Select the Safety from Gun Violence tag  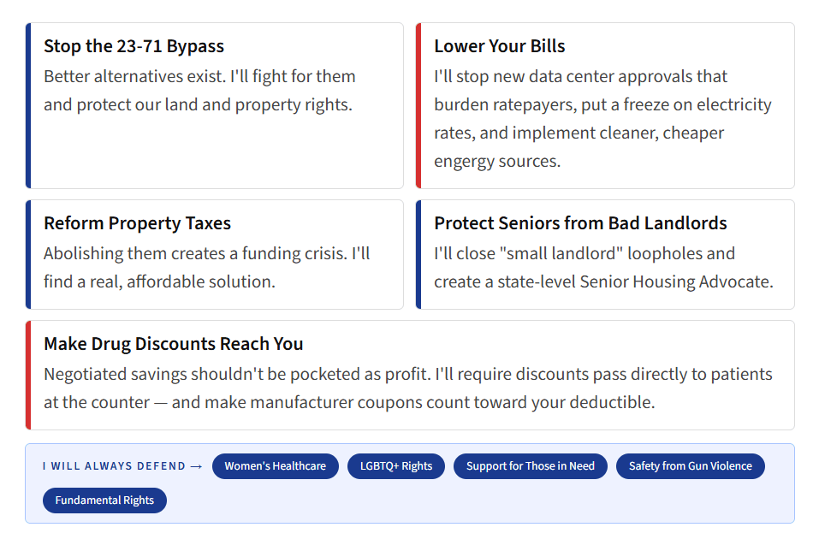[x=690, y=466]
